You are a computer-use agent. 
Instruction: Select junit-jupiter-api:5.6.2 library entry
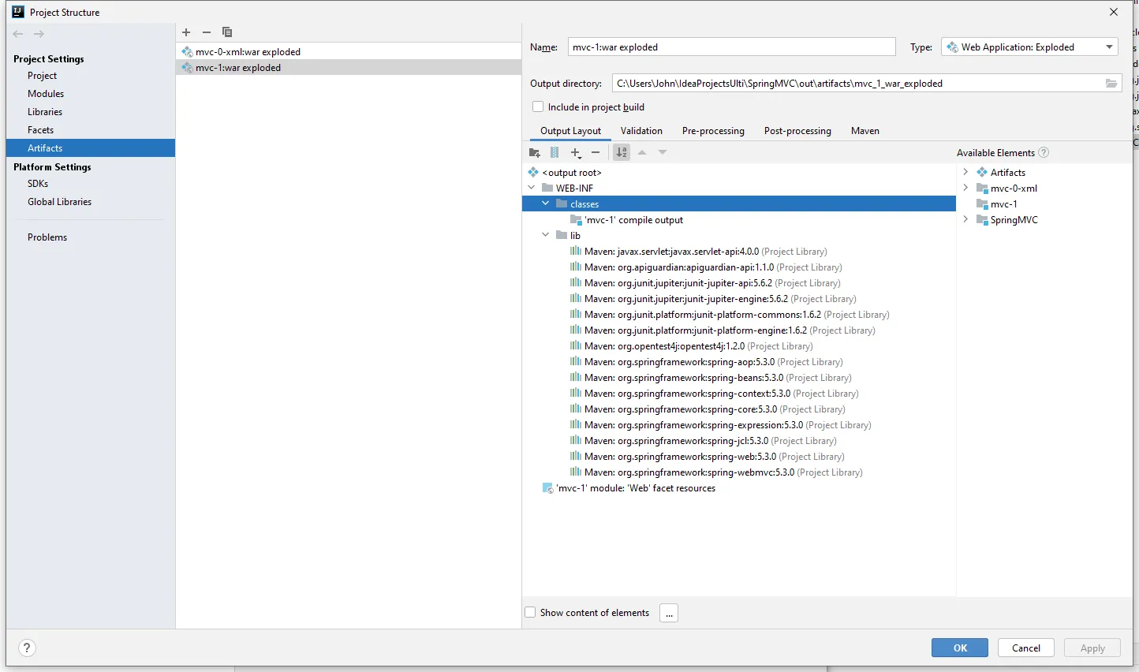[705, 283]
